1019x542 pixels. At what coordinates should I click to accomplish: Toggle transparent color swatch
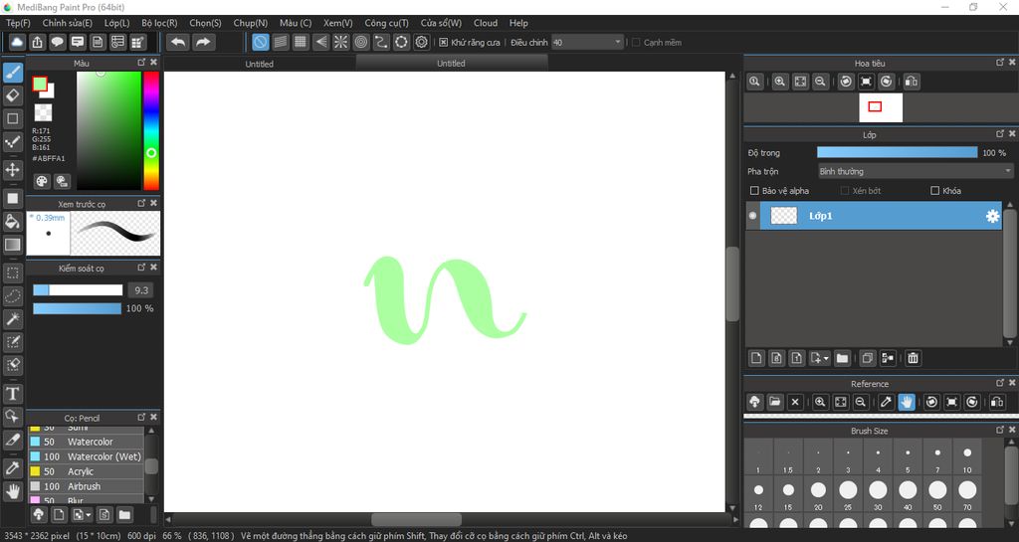tap(43, 113)
